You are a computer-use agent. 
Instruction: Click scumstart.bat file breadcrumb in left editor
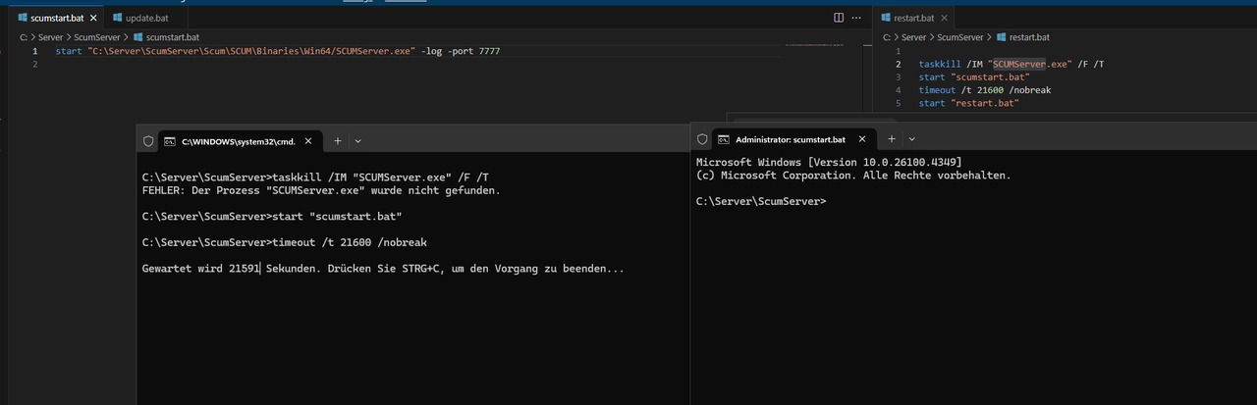point(172,37)
